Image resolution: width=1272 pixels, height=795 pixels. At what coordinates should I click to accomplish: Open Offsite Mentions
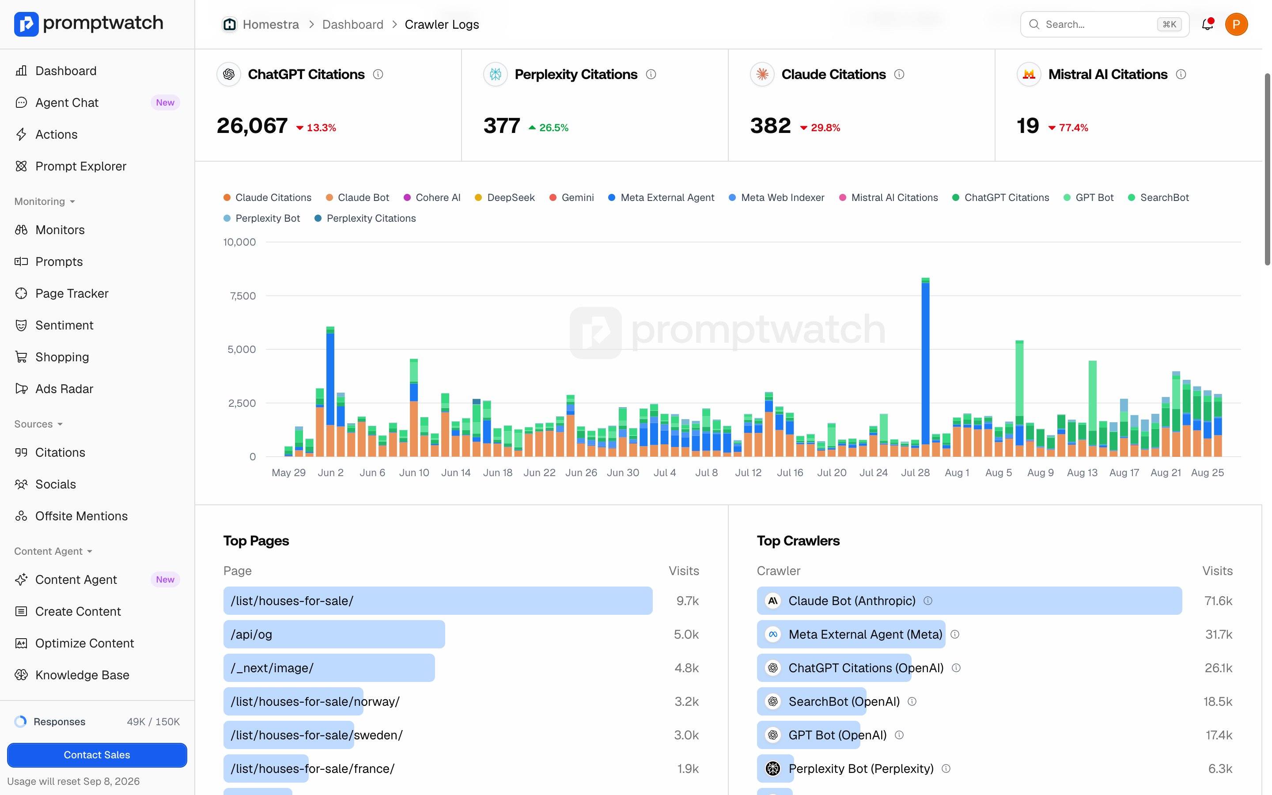point(97,516)
